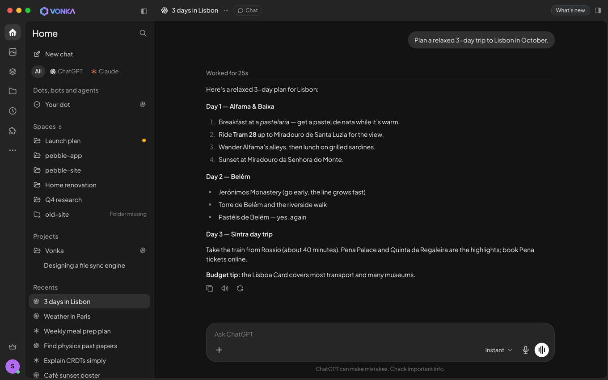
Task: Collapse the left sidebar panel
Action: point(144,11)
